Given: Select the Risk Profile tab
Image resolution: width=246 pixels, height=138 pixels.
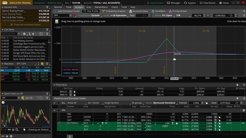Looking at the screenshot, I should coord(91,11).
